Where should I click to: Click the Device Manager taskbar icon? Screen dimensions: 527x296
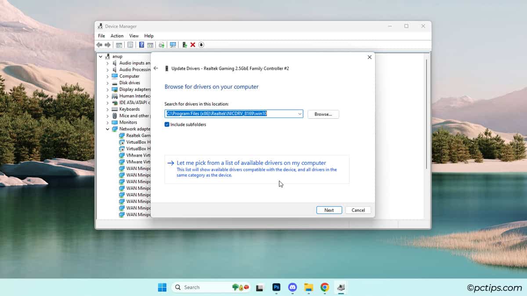pyautogui.click(x=341, y=287)
